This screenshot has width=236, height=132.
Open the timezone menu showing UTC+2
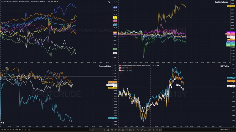pos(226,130)
